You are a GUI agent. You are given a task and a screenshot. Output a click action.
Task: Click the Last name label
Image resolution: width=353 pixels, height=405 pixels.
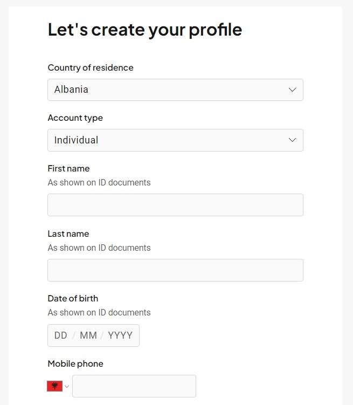68,234
